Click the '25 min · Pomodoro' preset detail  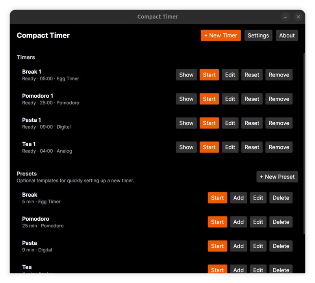click(x=43, y=226)
